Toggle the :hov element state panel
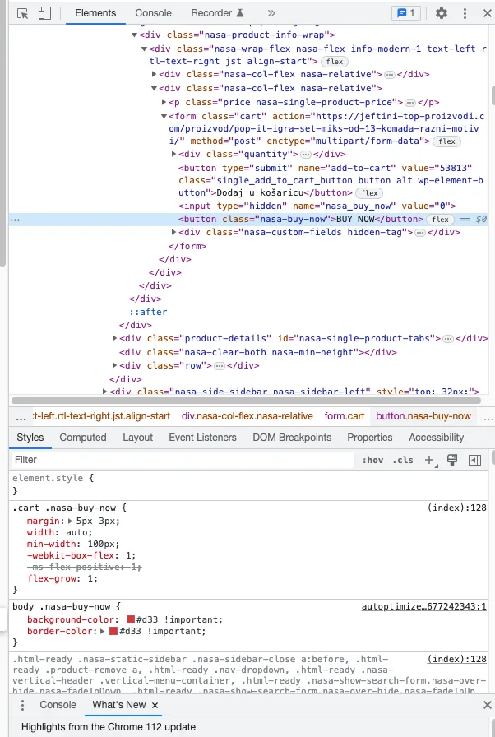495x737 pixels. [x=372, y=460]
